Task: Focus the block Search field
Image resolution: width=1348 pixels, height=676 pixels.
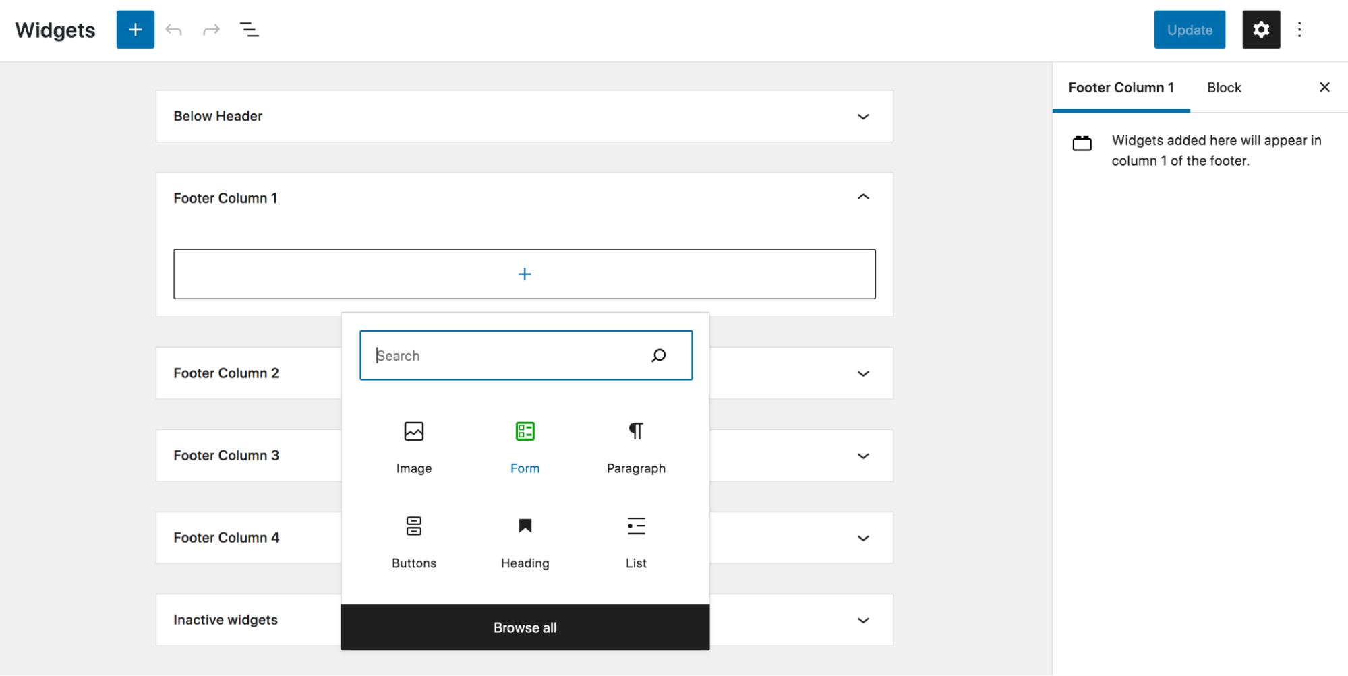Action: (526, 355)
